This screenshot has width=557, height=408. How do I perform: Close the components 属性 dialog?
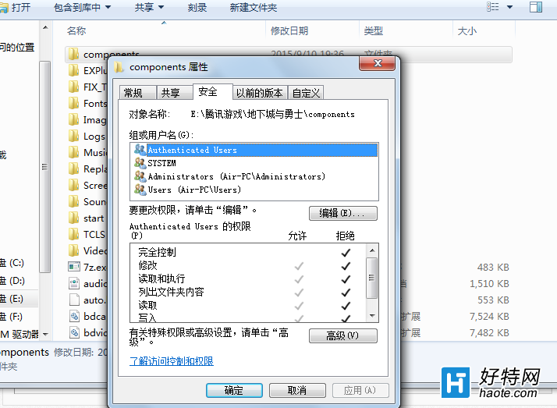coord(378,63)
